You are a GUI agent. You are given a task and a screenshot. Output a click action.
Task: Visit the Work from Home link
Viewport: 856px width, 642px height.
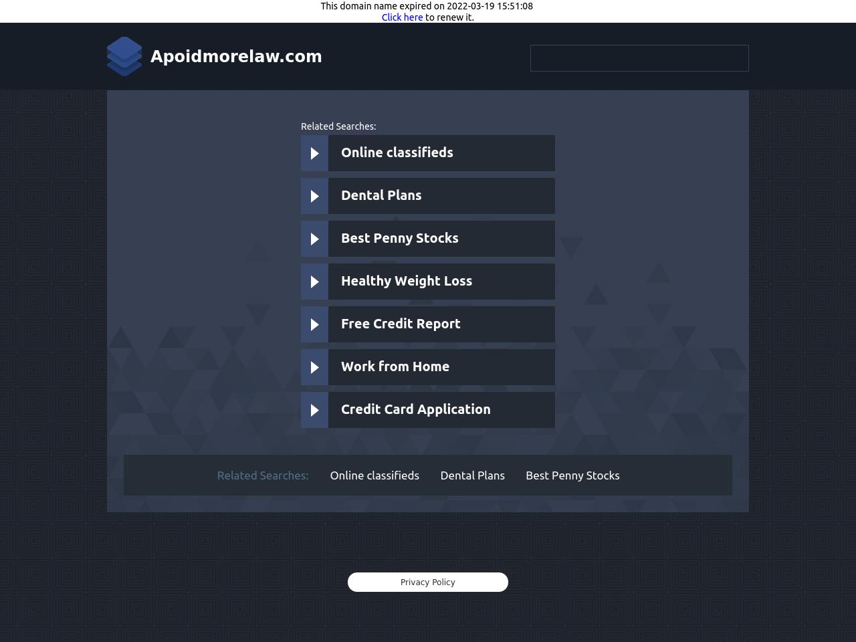pos(395,366)
